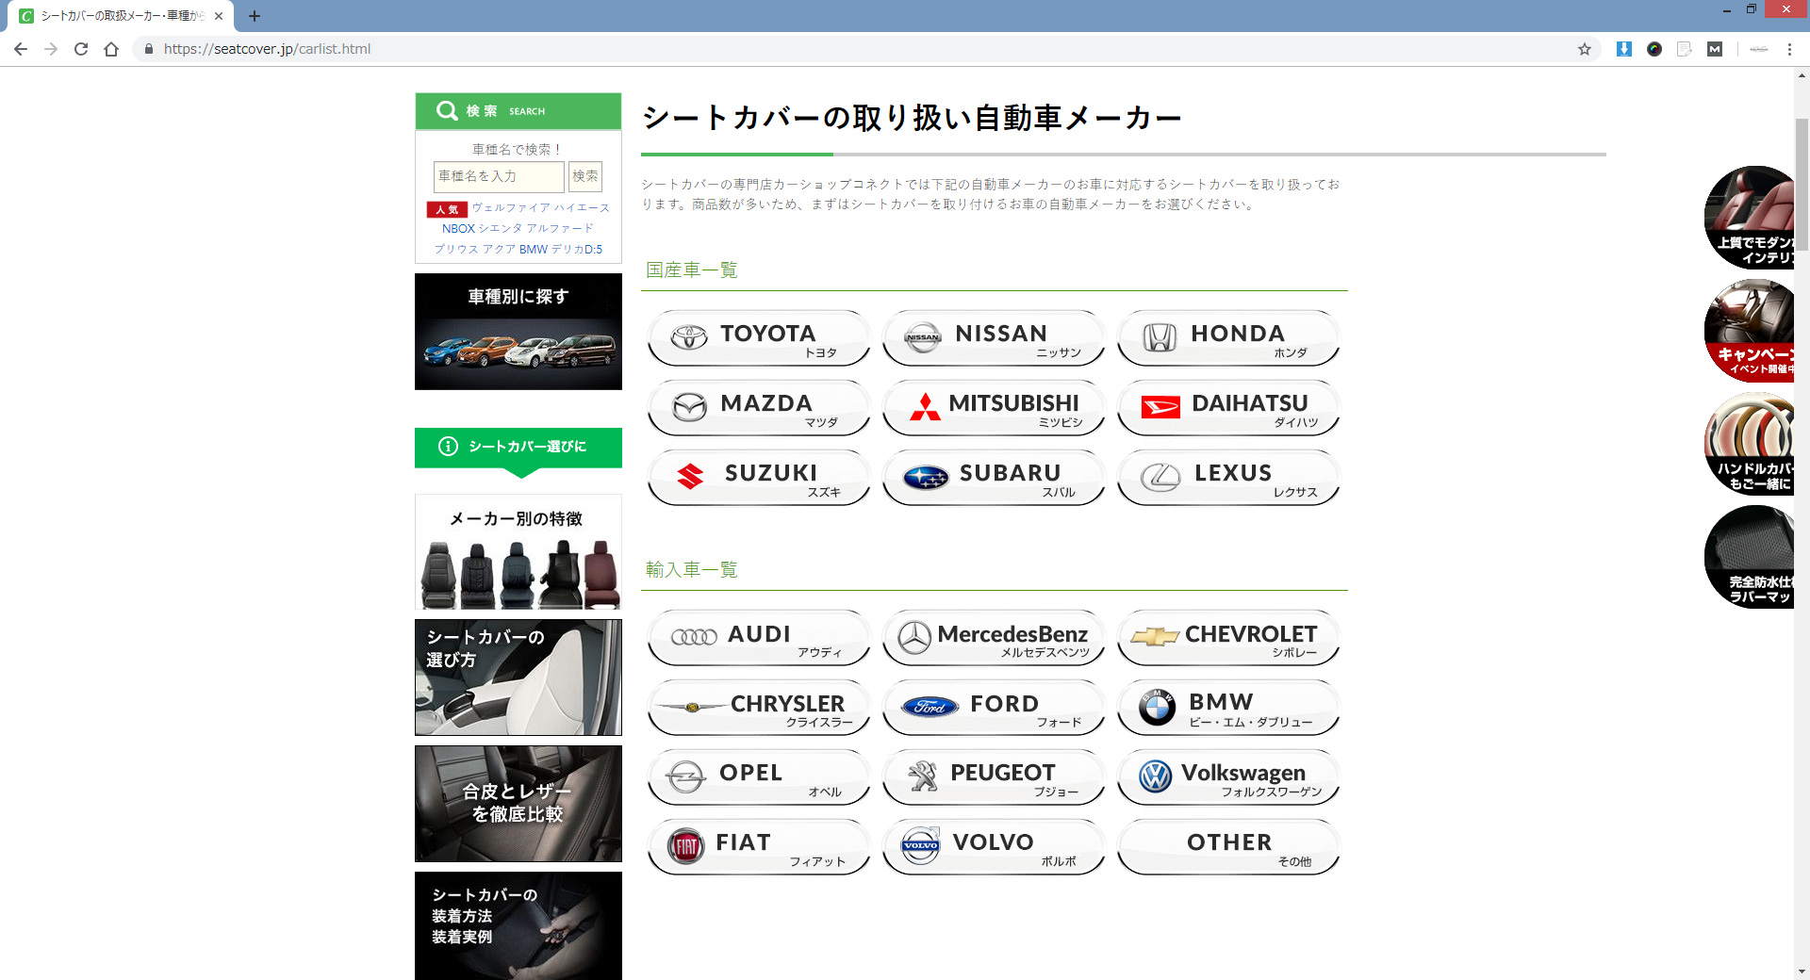Image resolution: width=1810 pixels, height=980 pixels.
Task: Open the TOYOTA manufacturer button
Action: 759,338
